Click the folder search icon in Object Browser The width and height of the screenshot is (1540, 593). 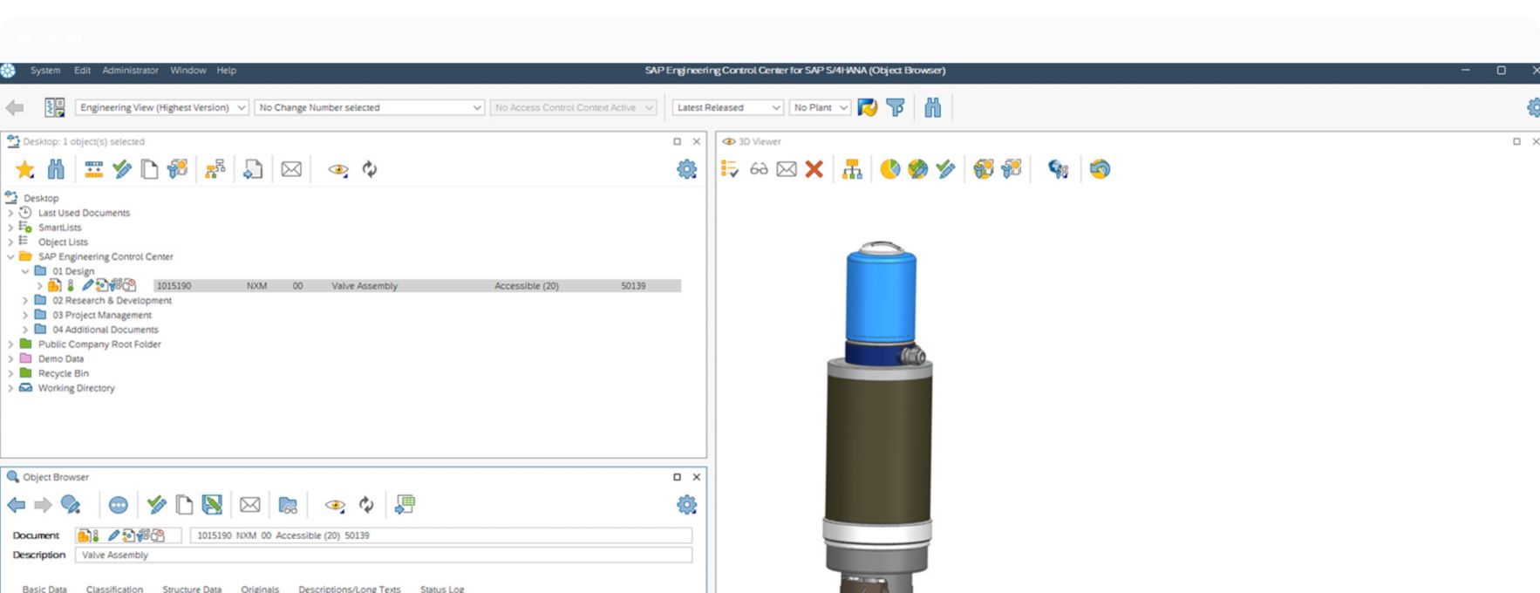288,505
